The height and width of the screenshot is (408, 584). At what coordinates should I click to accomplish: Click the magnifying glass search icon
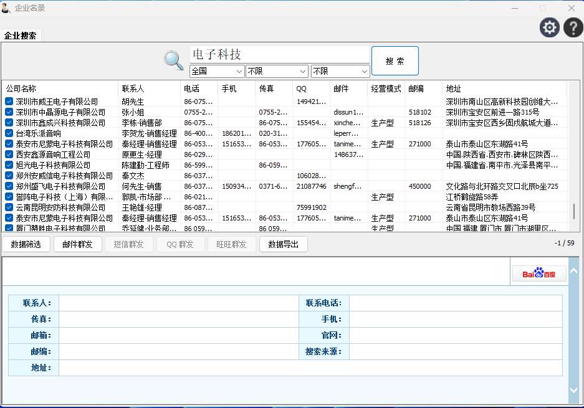[x=174, y=60]
